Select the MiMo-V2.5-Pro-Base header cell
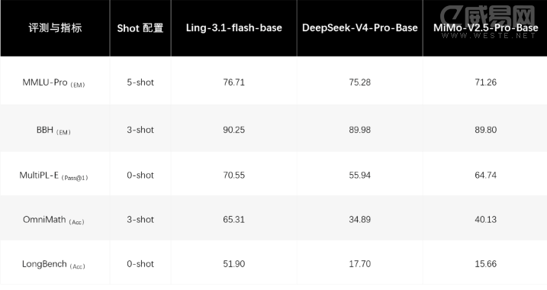The height and width of the screenshot is (290, 547). pos(486,28)
